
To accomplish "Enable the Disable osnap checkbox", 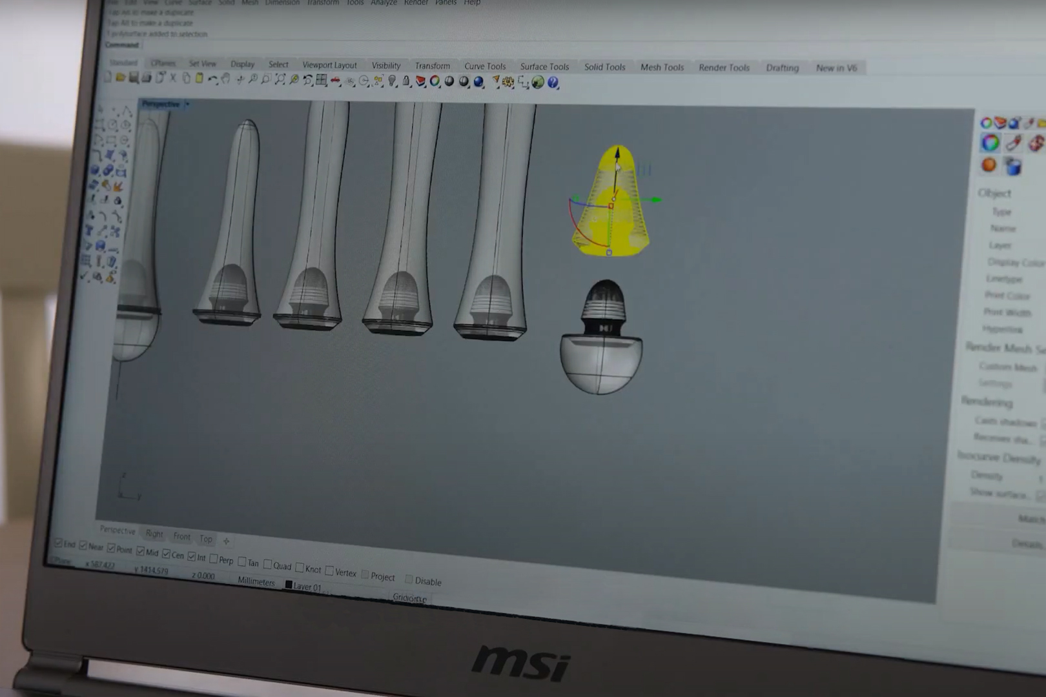I will [409, 579].
